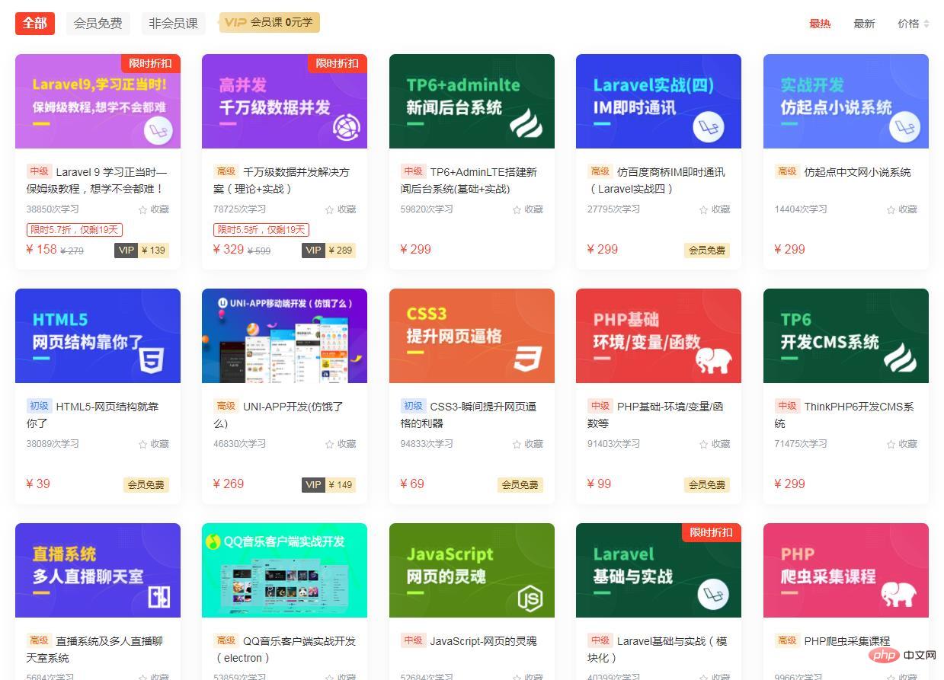944x680 pixels.
Task: Sort courses by 最热
Action: pyautogui.click(x=820, y=24)
